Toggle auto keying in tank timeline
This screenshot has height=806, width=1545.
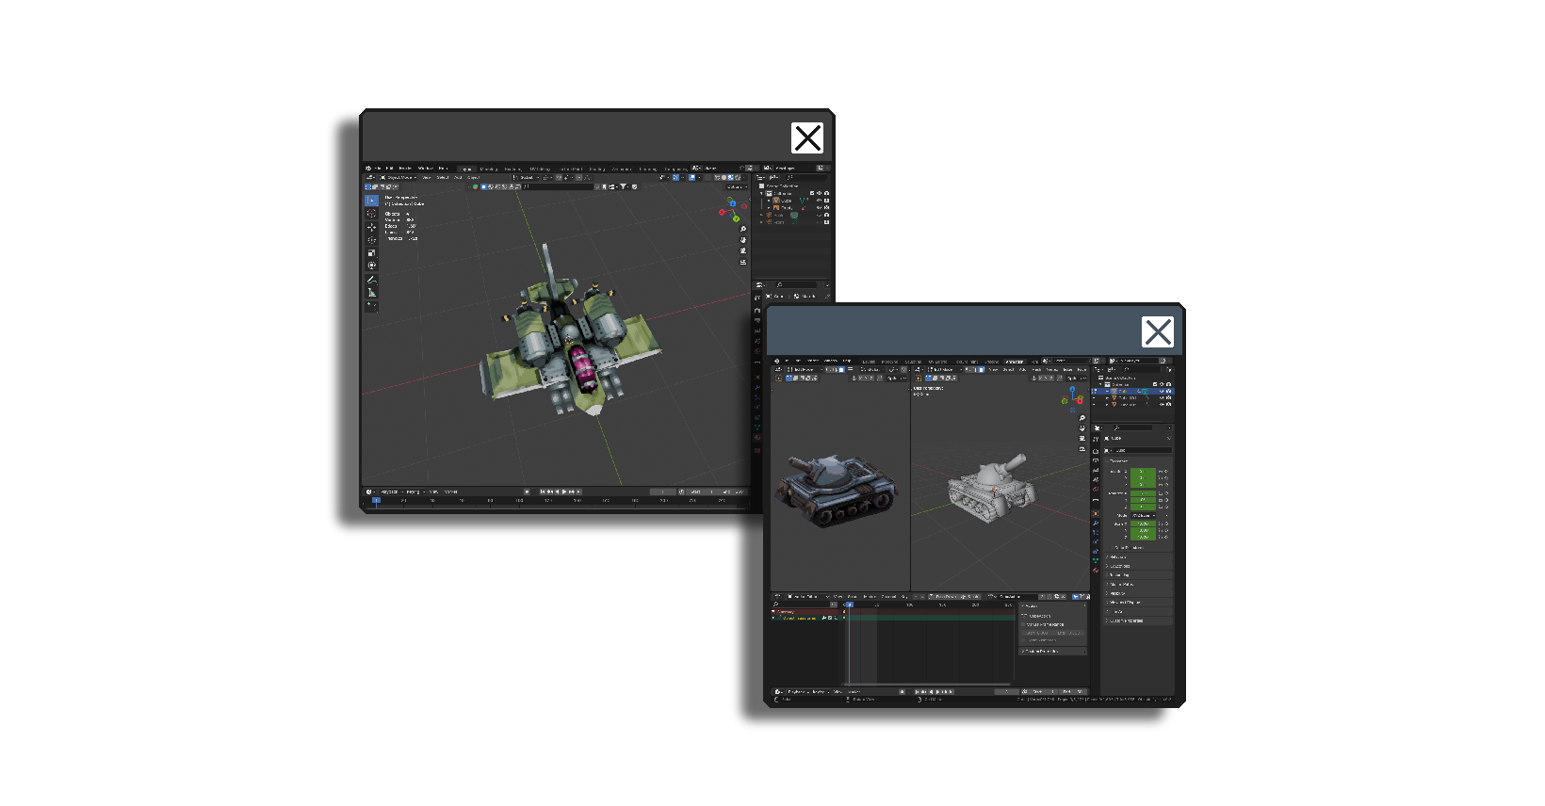(x=903, y=691)
